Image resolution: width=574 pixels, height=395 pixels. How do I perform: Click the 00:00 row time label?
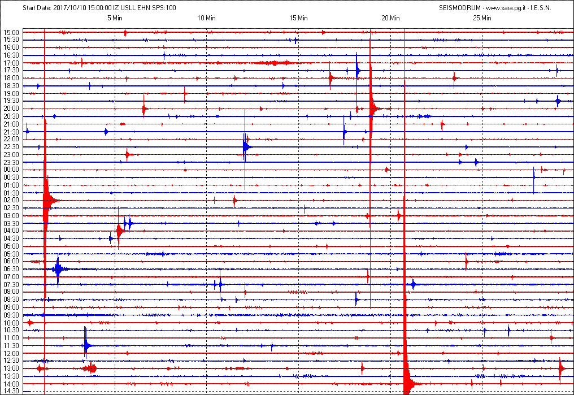point(11,170)
